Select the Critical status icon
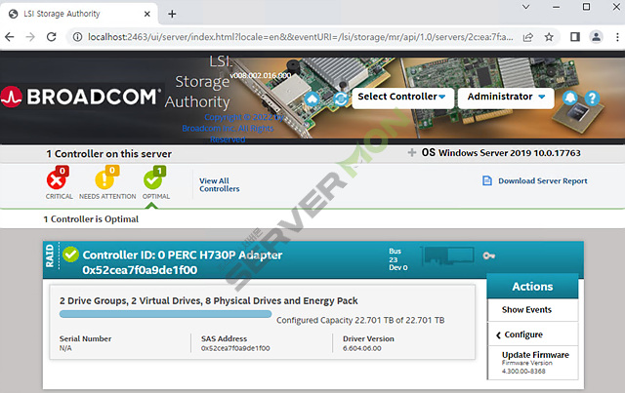 tap(58, 178)
